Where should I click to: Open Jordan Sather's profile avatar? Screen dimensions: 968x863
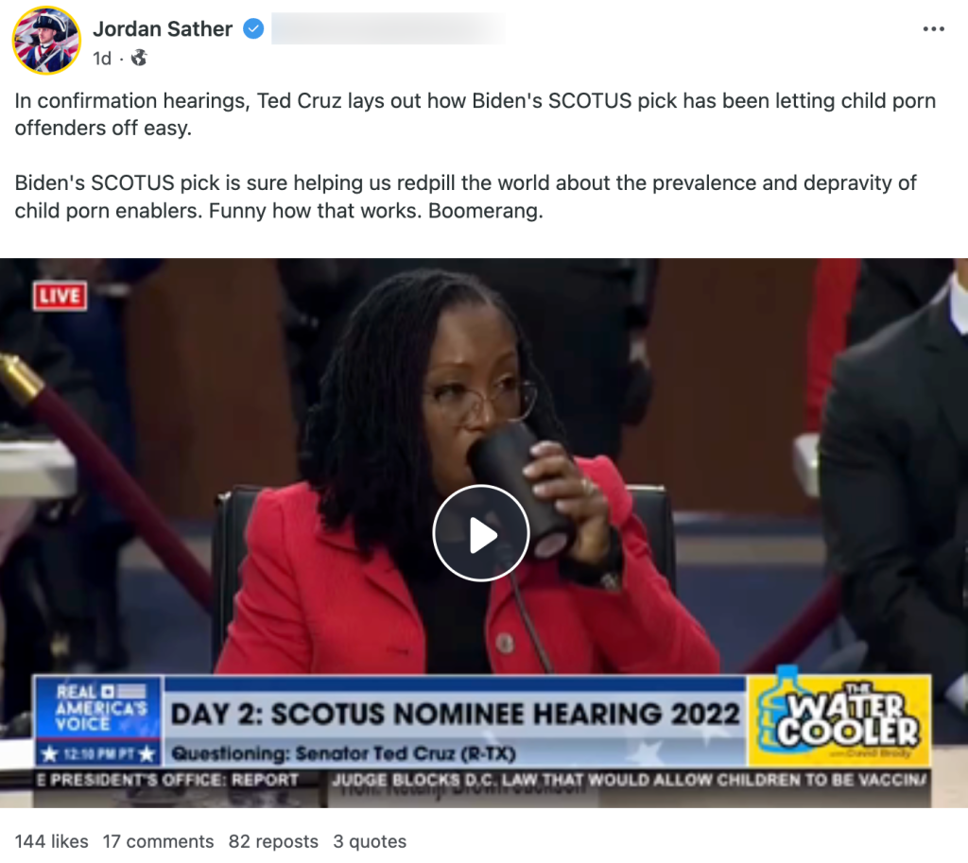pos(46,40)
